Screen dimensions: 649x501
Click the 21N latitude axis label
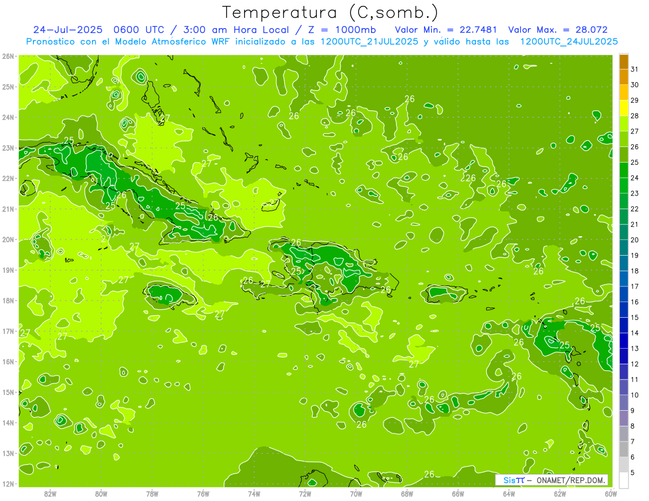pos(8,209)
